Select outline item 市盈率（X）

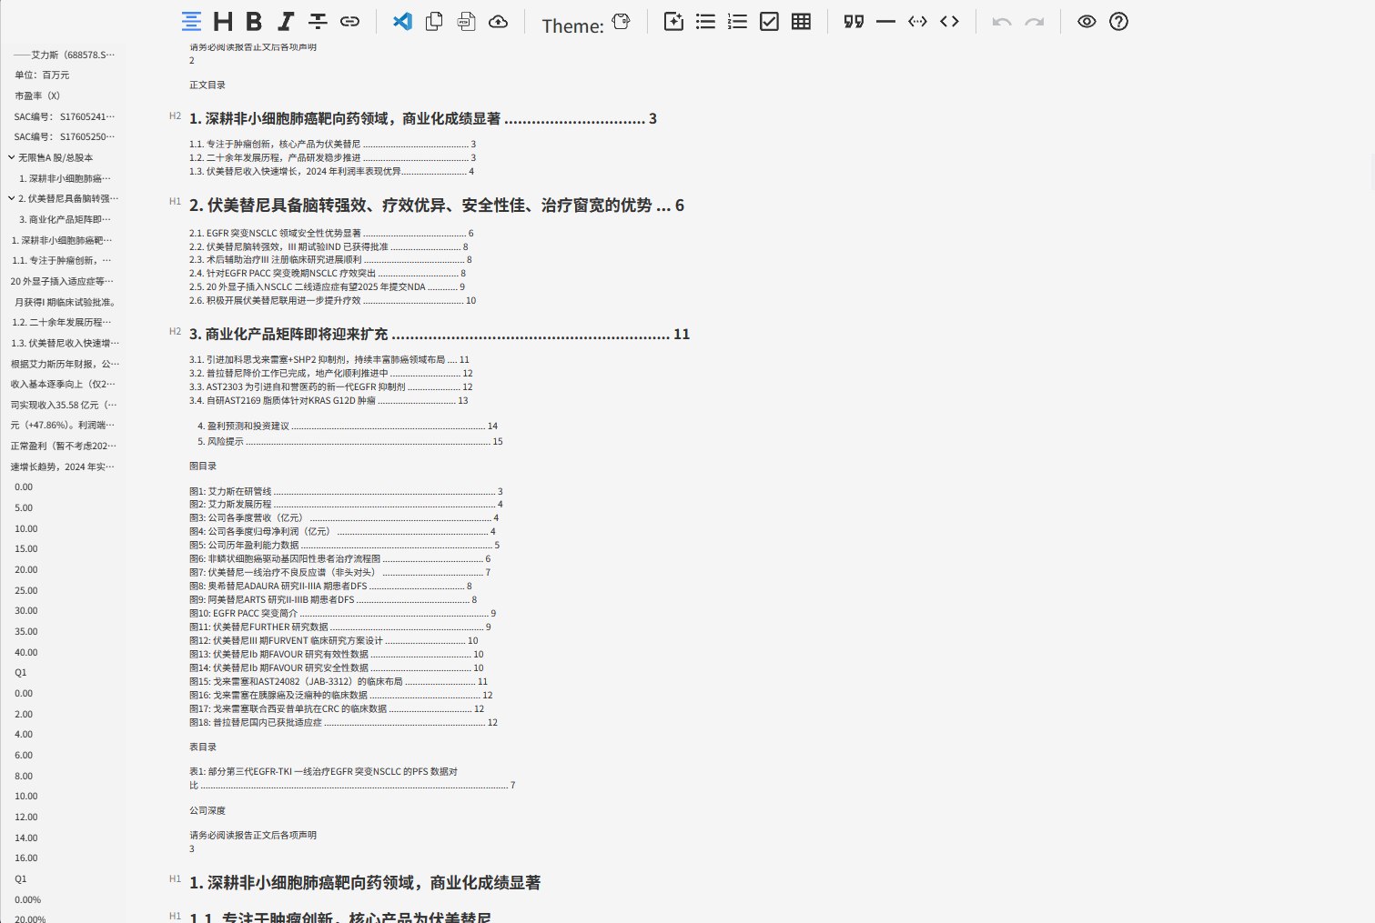(x=37, y=95)
